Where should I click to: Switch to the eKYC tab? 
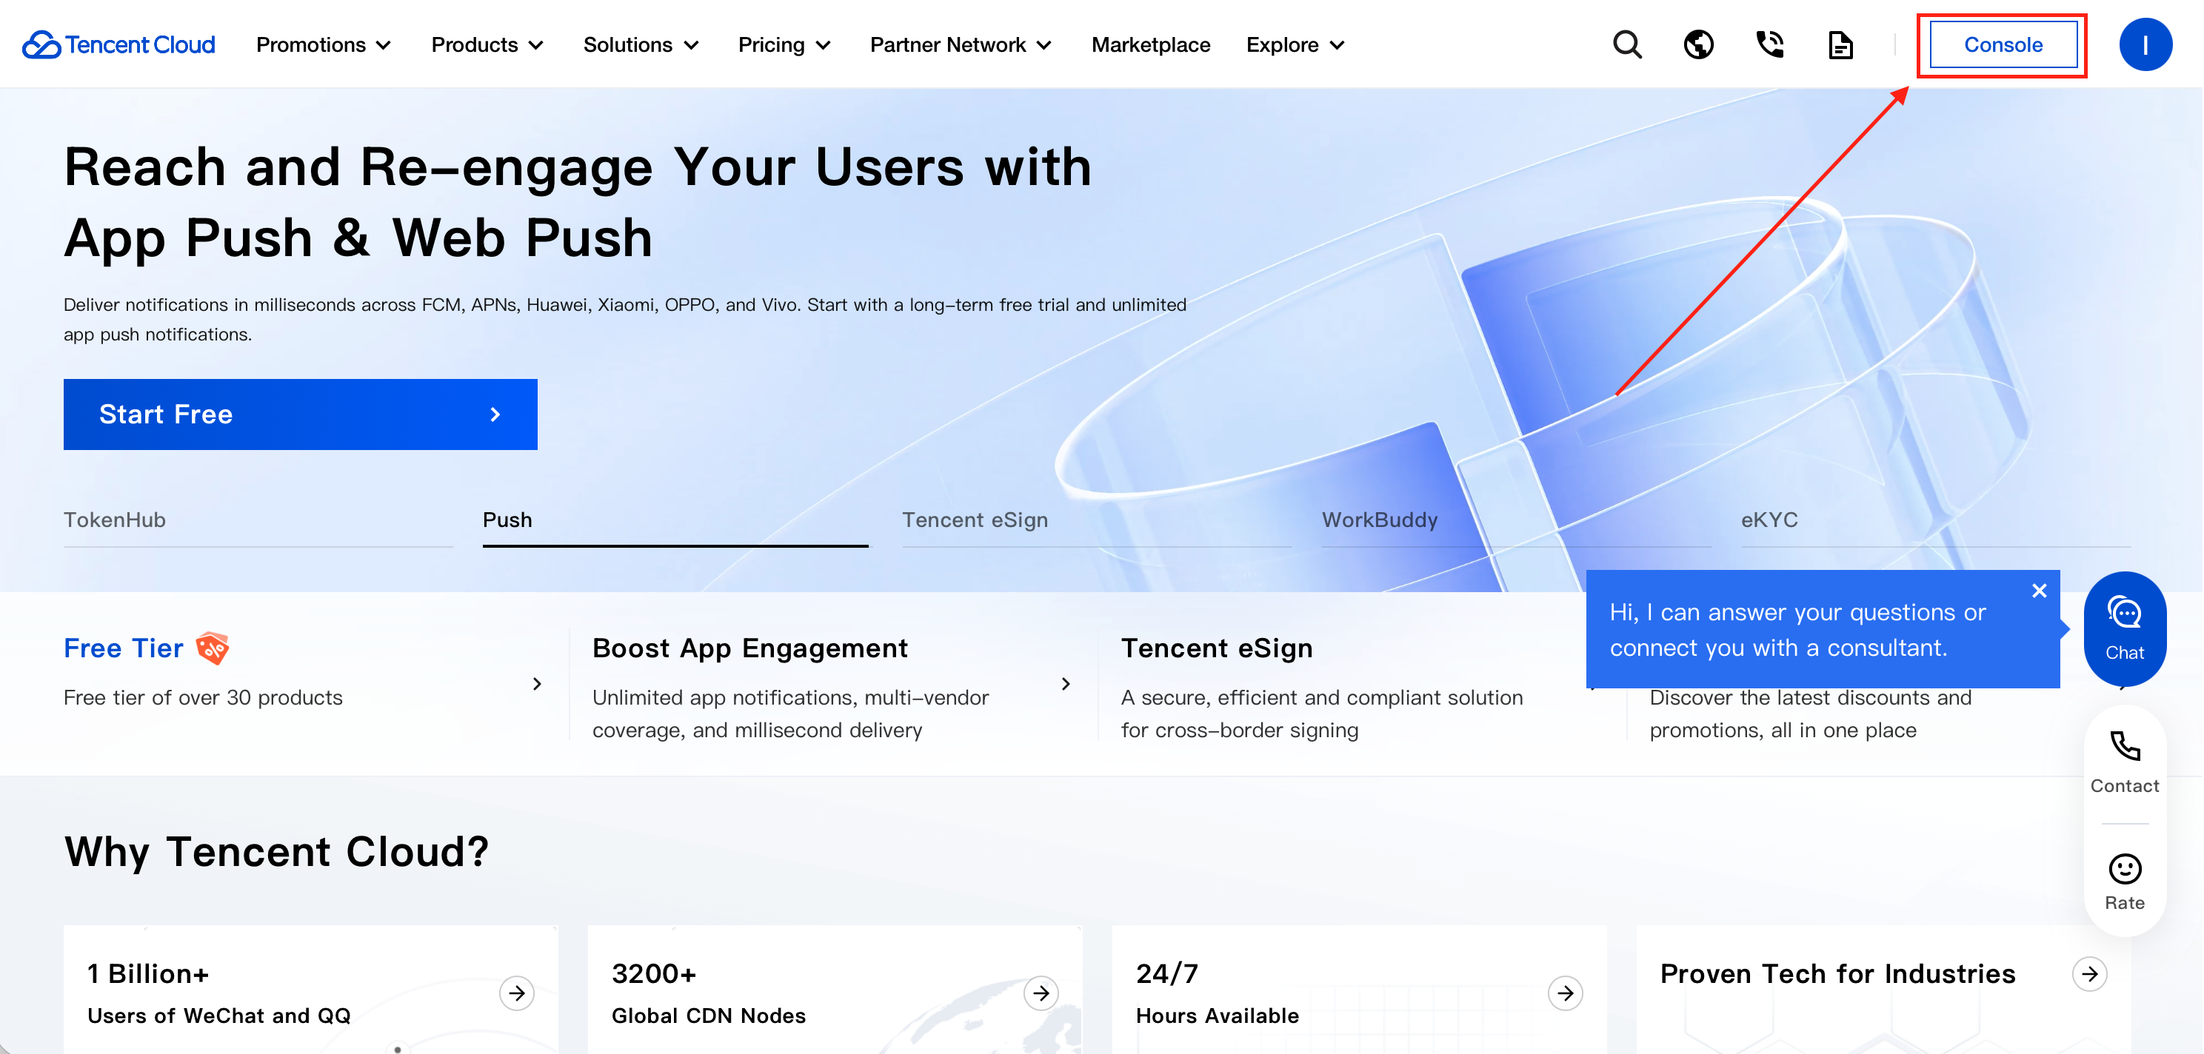[x=1935, y=520]
